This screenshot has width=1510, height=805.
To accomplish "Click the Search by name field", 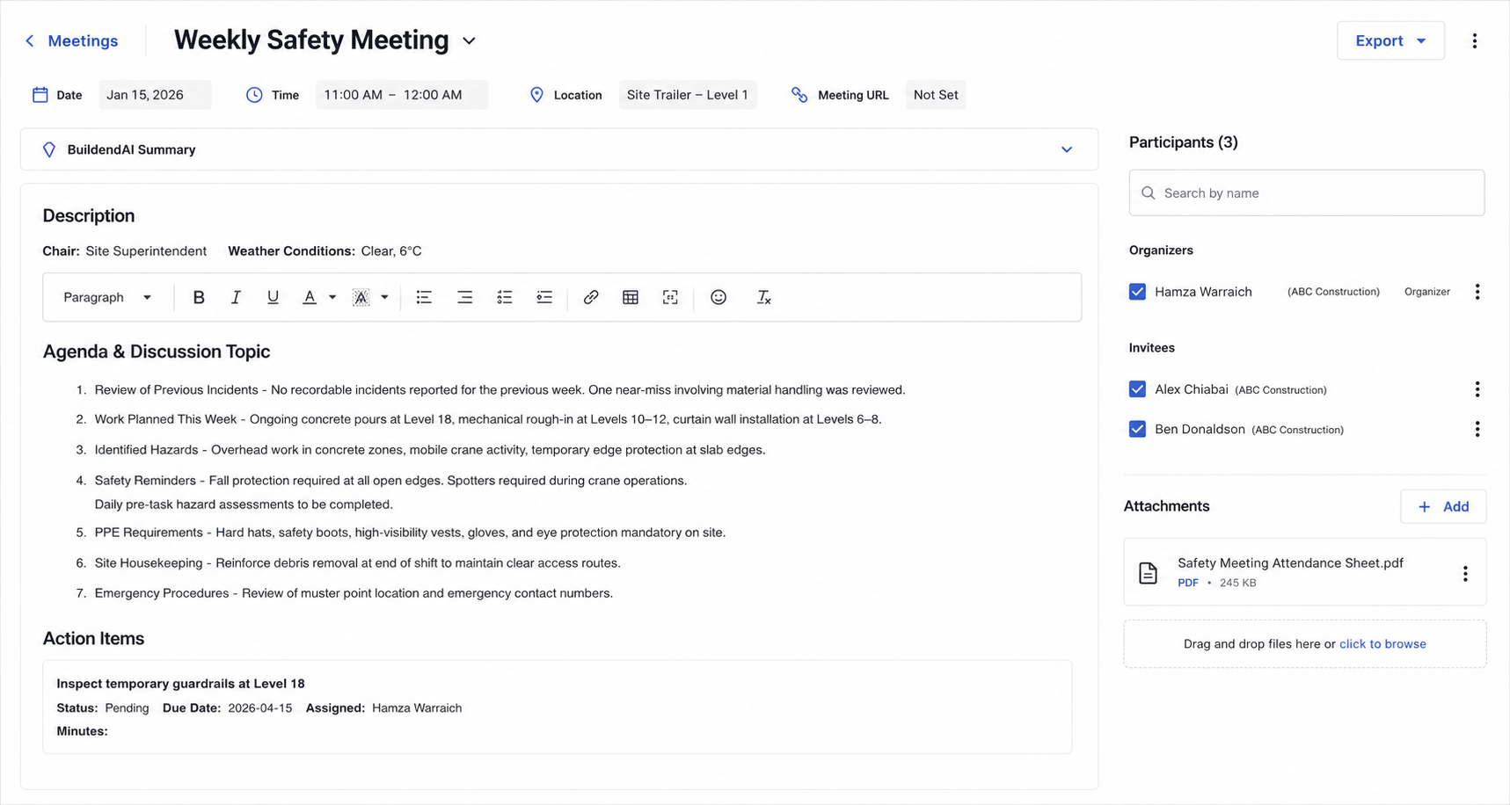I will pyautogui.click(x=1306, y=192).
